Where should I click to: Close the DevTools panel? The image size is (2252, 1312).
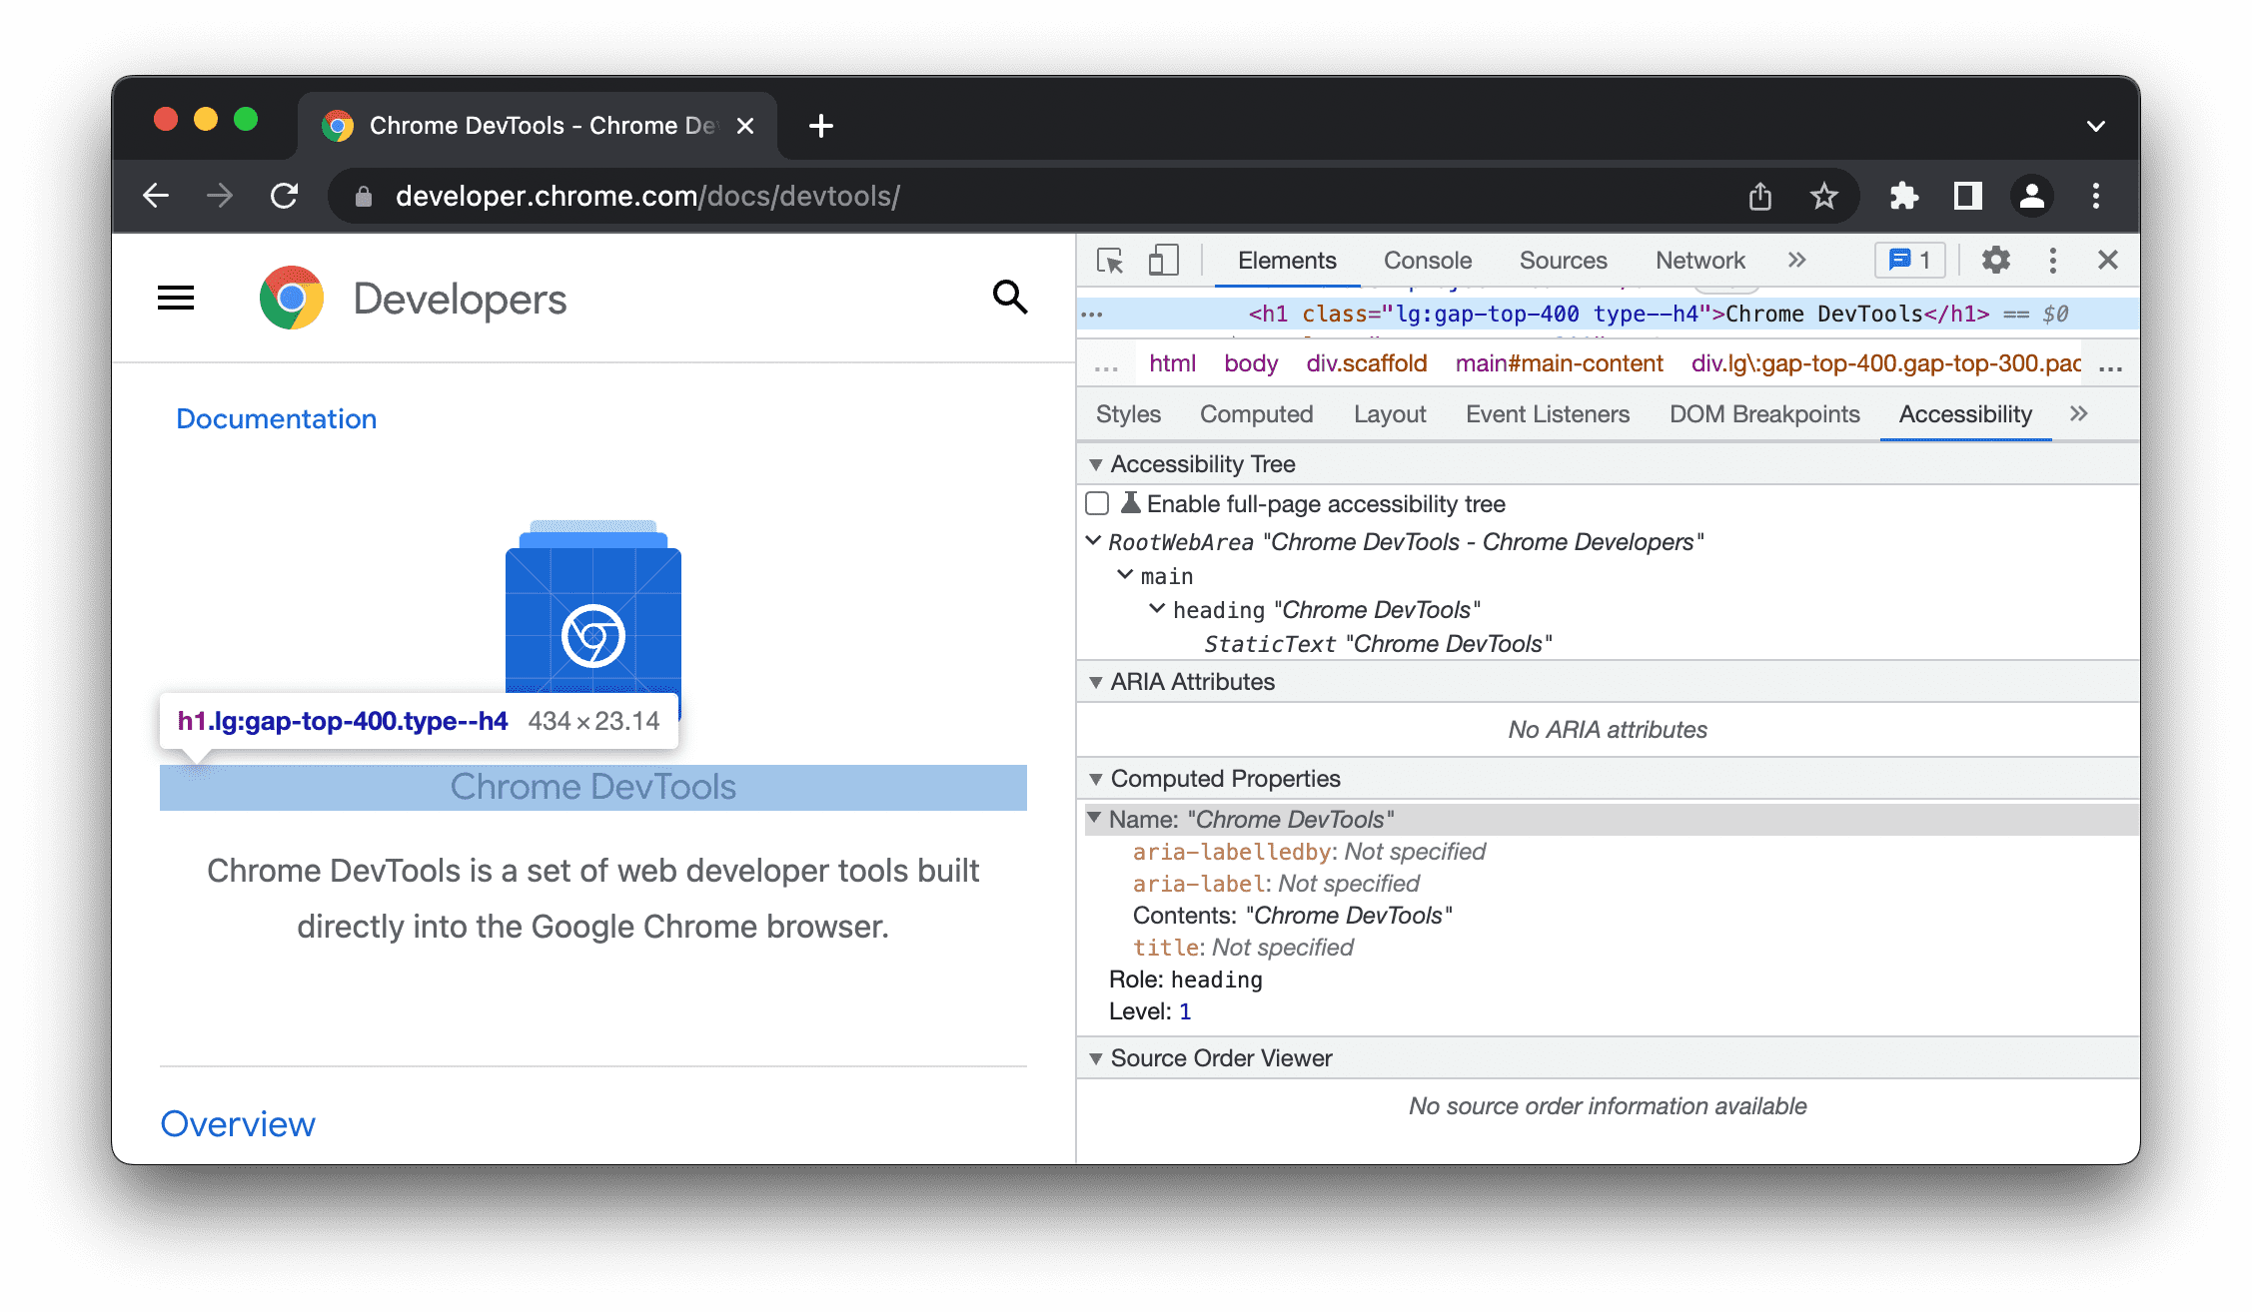tap(2108, 260)
